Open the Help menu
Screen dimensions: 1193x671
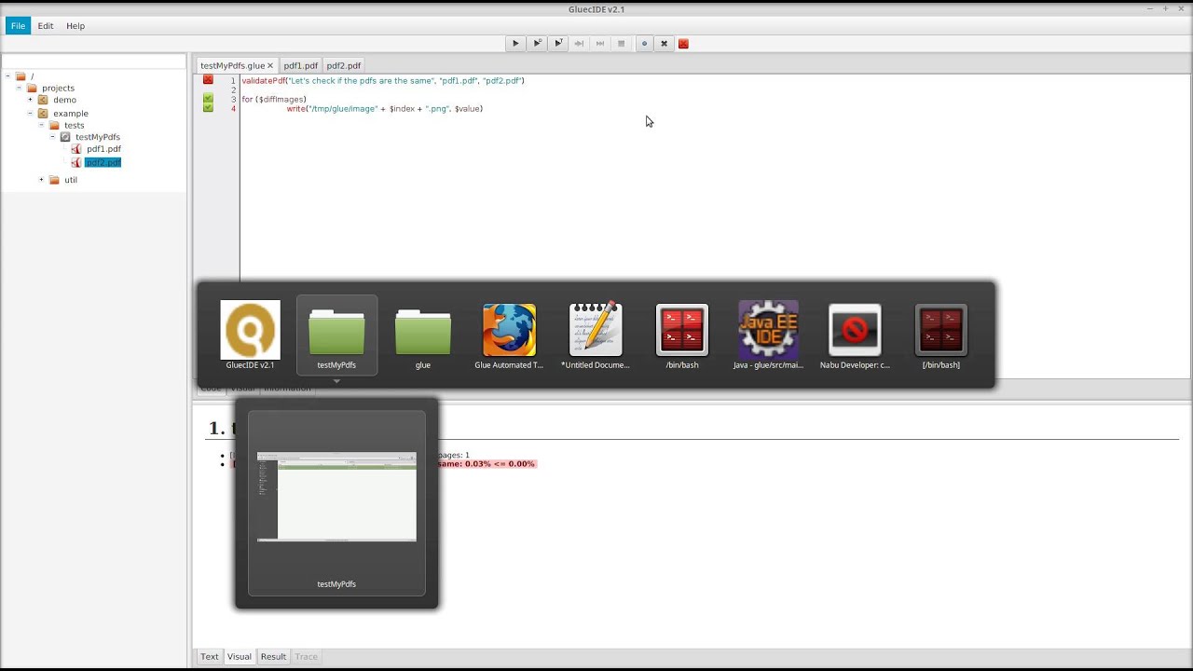pos(75,26)
